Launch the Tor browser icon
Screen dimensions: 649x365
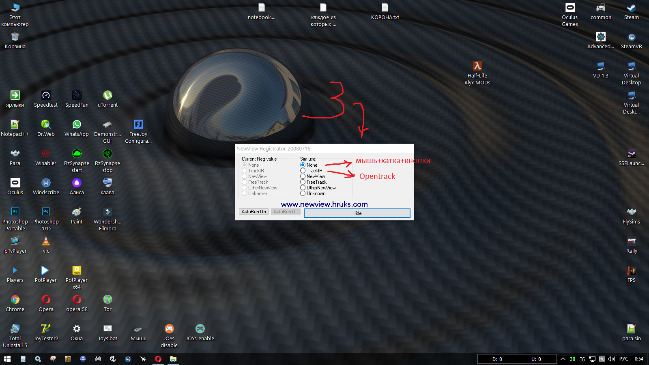click(x=107, y=304)
